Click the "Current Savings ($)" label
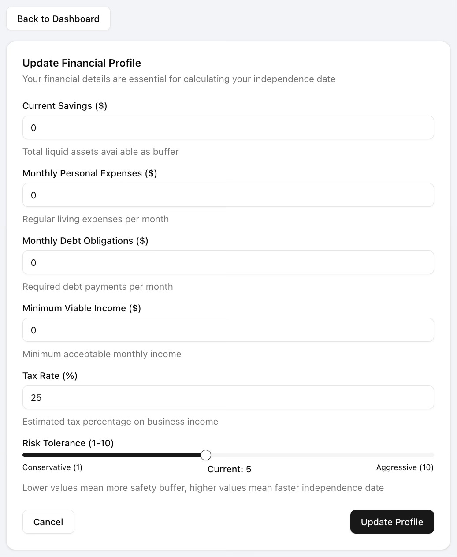 (65, 106)
